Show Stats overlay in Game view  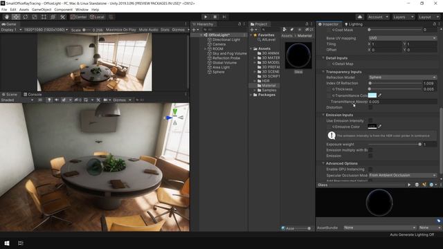[x=165, y=30]
